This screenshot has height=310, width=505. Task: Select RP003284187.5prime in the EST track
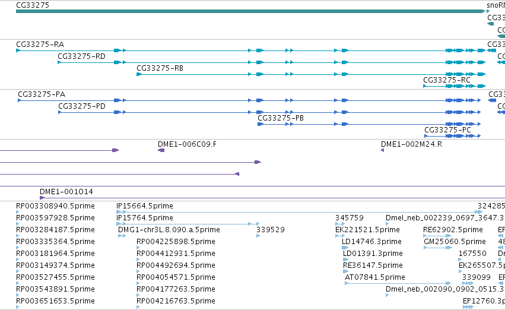tap(55, 230)
